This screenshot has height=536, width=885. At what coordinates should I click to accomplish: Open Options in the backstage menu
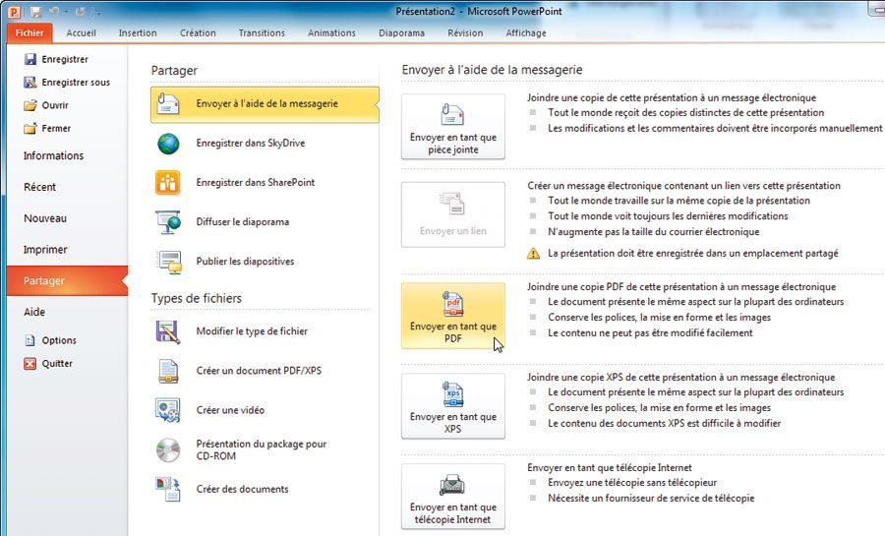coord(58,340)
